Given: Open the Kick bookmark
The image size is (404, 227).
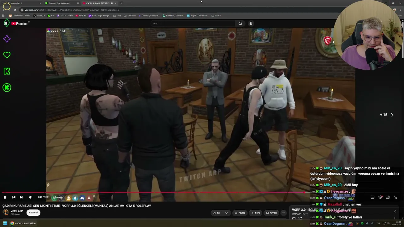Looking at the screenshot, I should point(51,16).
